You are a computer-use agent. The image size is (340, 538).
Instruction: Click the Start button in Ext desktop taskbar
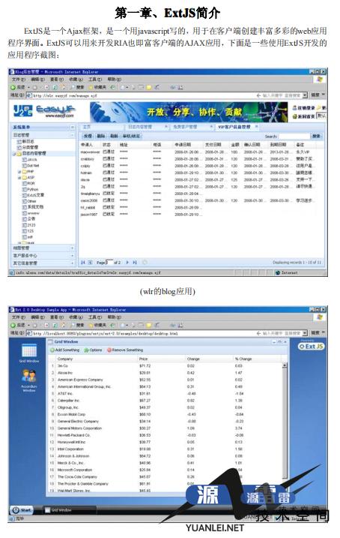22,510
